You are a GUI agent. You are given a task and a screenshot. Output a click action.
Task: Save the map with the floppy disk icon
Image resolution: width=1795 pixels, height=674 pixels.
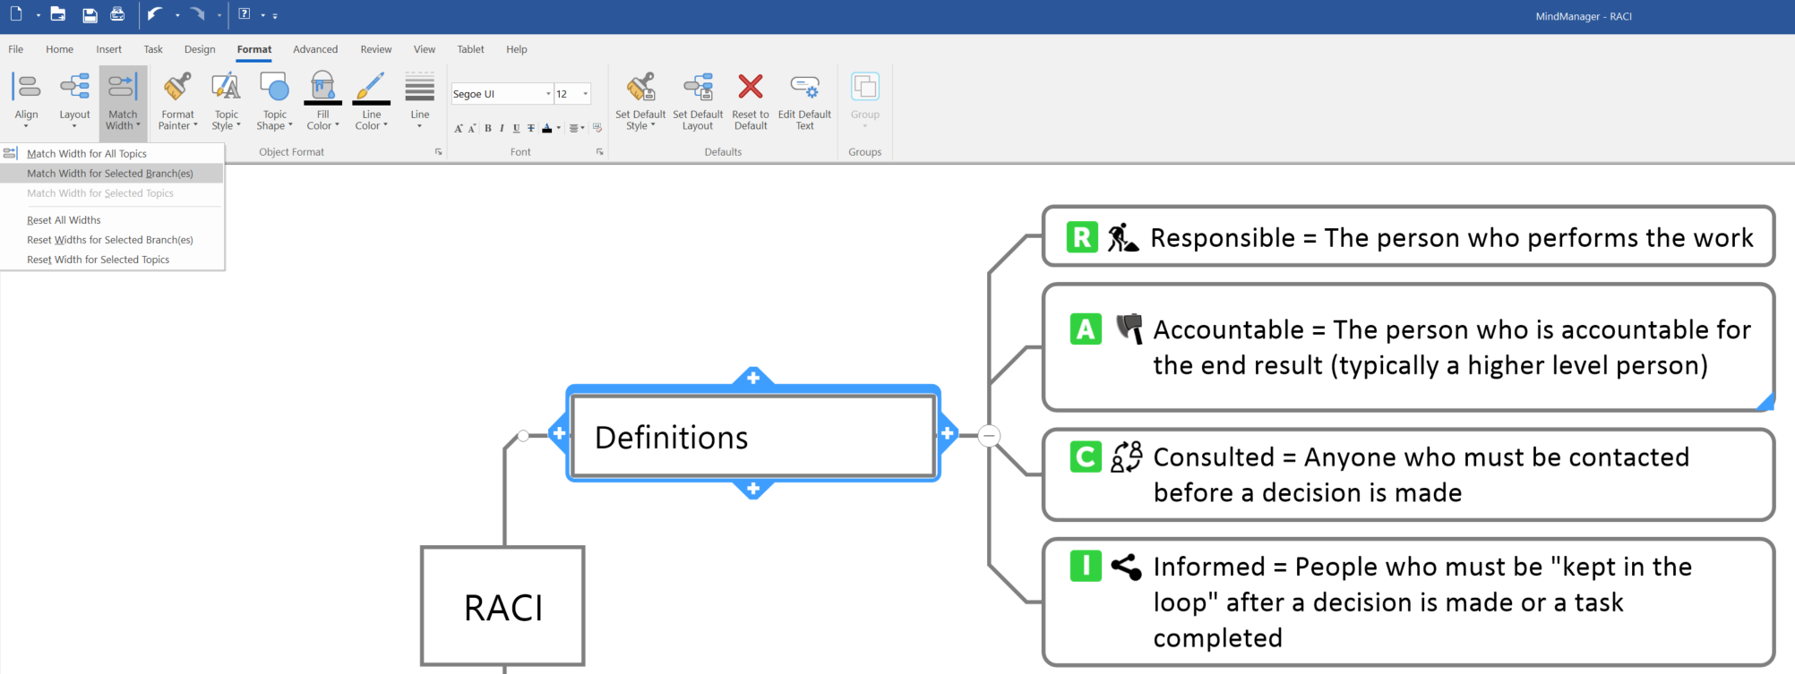click(90, 14)
